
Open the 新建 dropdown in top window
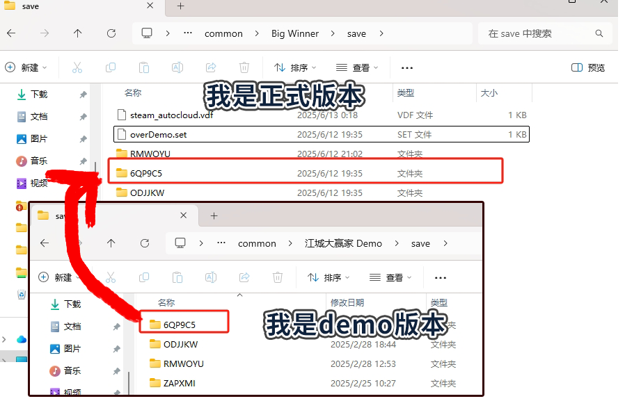26,67
